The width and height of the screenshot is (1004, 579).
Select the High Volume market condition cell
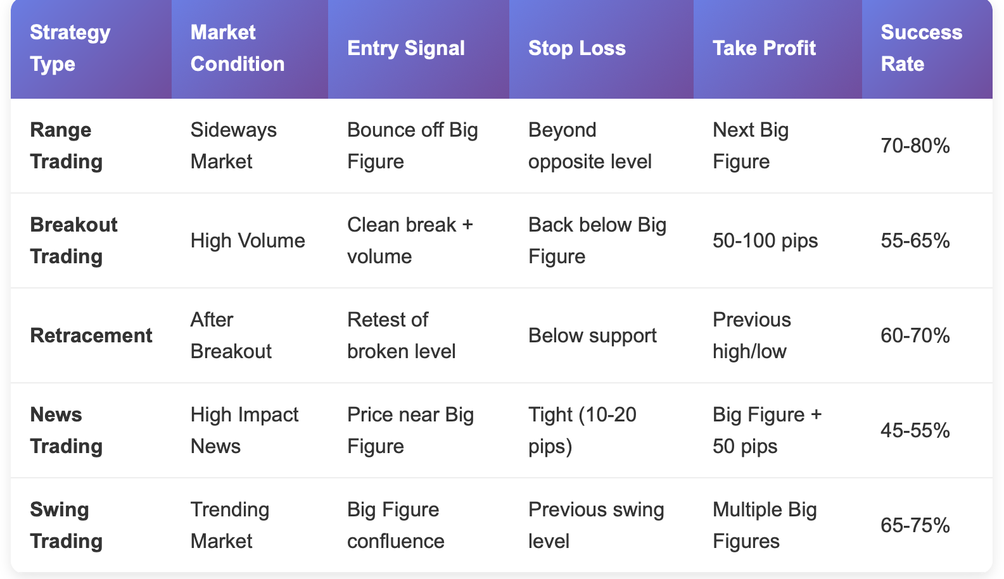(x=250, y=240)
